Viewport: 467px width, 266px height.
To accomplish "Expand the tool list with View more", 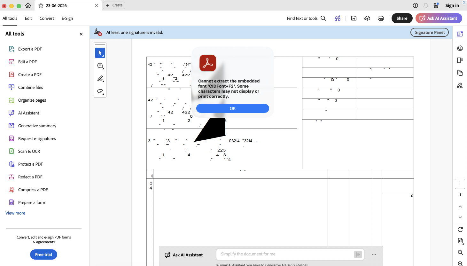I will [15, 213].
